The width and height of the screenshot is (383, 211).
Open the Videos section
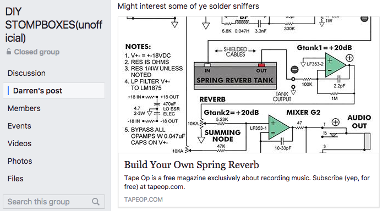(x=20, y=143)
